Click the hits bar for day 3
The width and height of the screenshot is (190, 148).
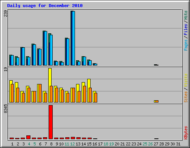[x=21, y=56]
